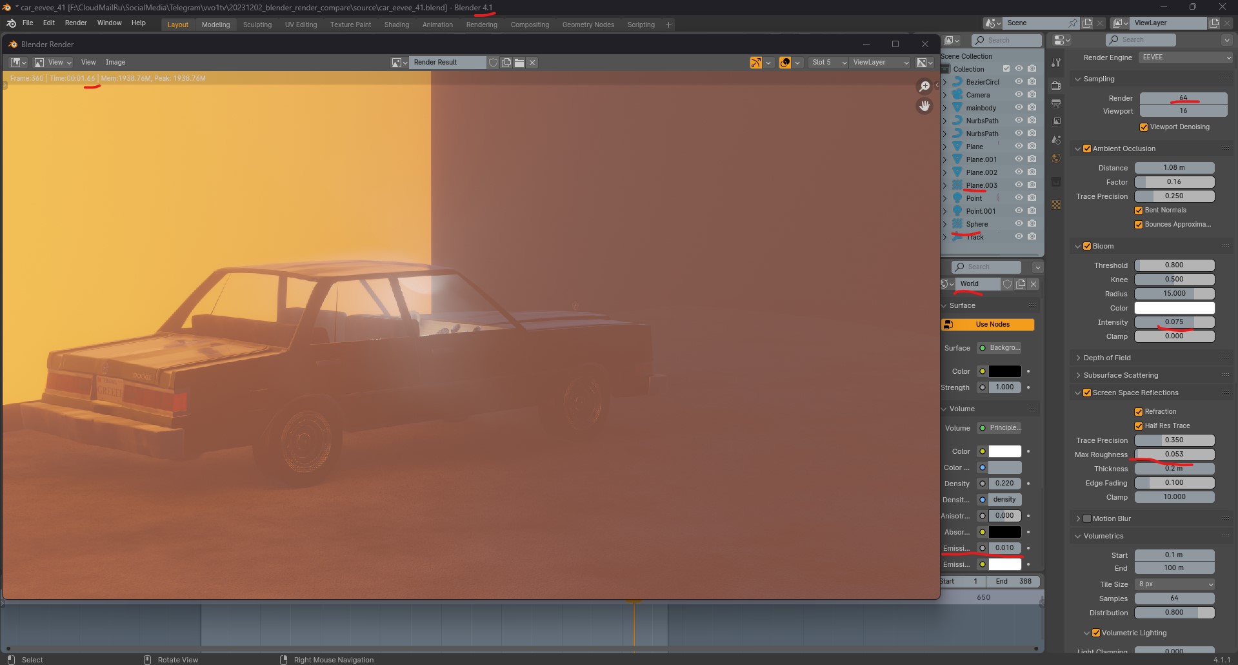Click the new world datablock icon

point(1021,284)
